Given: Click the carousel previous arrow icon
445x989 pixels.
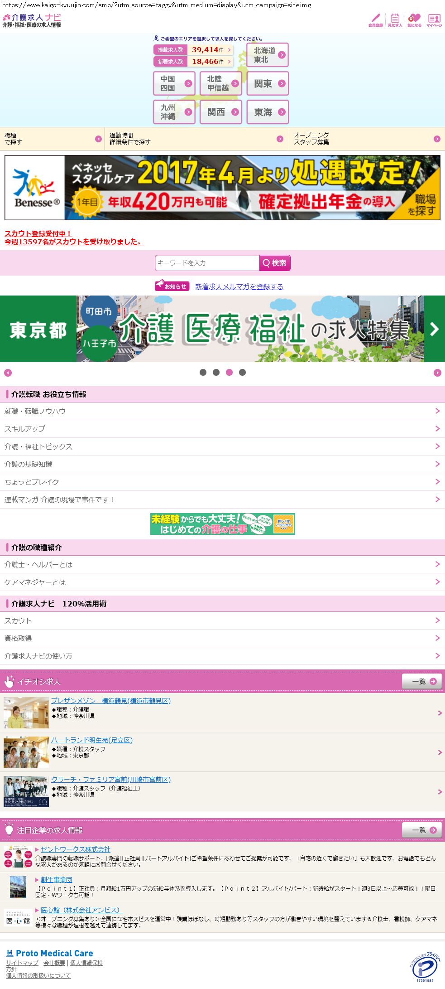Looking at the screenshot, I should click(8, 373).
